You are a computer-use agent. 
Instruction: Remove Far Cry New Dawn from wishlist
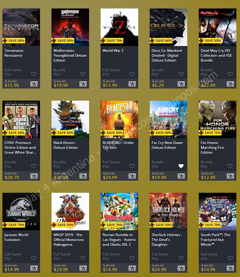pos(181,166)
